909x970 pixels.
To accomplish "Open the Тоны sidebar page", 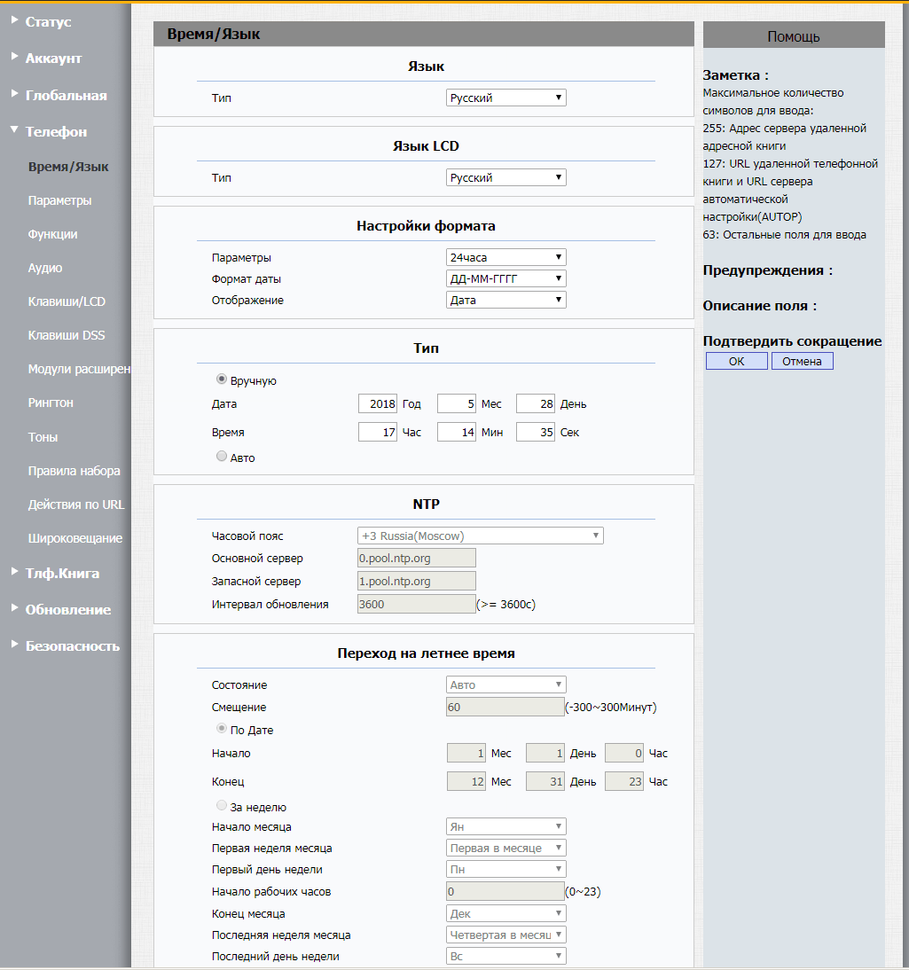I will pyautogui.click(x=43, y=437).
